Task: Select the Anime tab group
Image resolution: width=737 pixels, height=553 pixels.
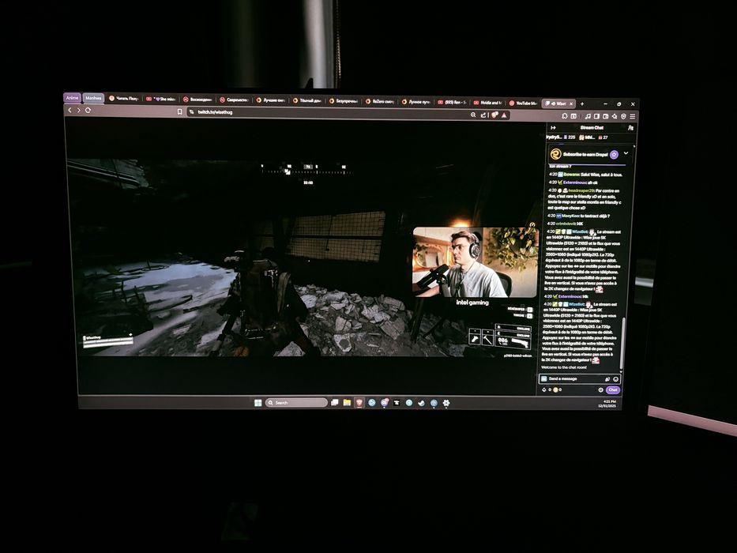Action: point(73,98)
